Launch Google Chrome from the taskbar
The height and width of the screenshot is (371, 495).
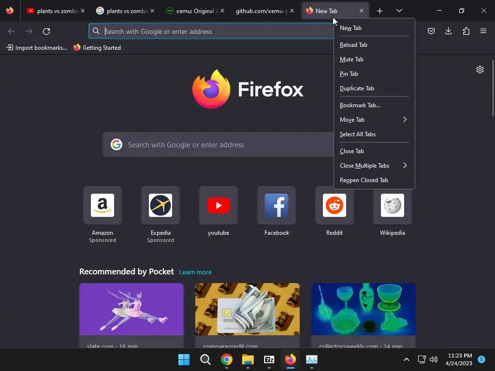coord(226,359)
